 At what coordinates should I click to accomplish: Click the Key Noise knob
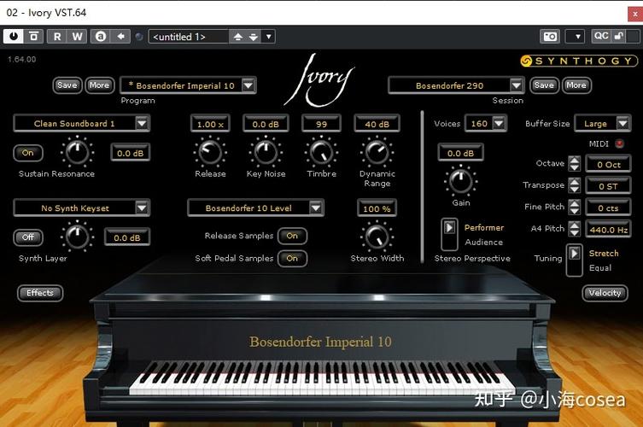click(x=266, y=152)
